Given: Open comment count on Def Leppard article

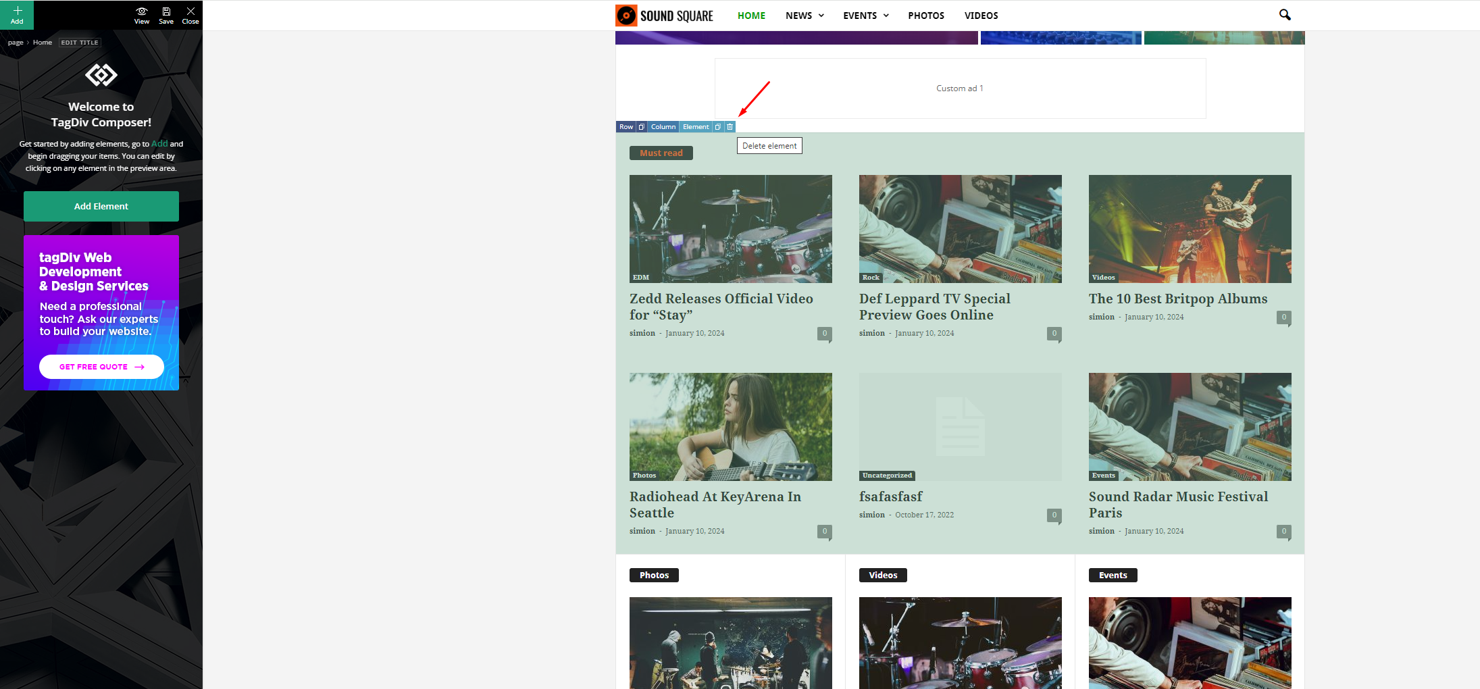Looking at the screenshot, I should point(1054,333).
